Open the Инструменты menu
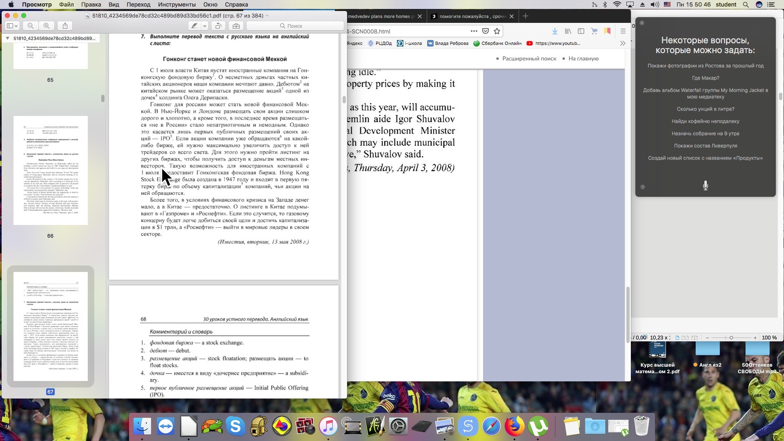Screen dimensions: 784x441 pos(177,4)
